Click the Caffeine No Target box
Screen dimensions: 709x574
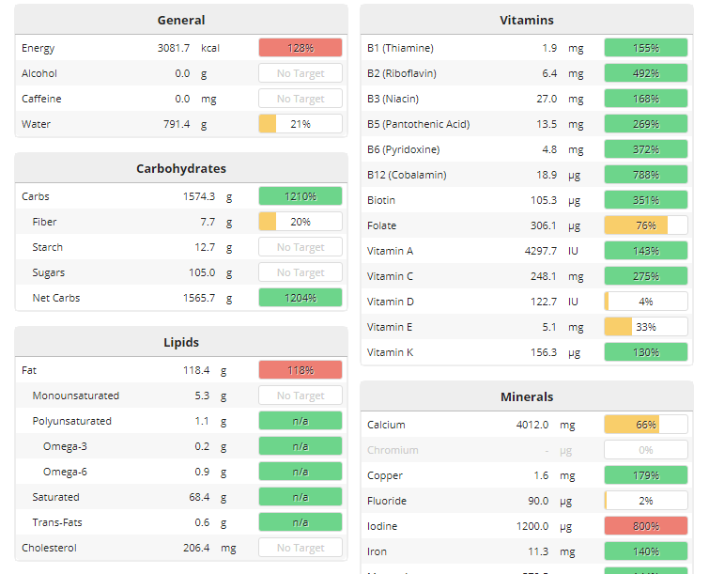pos(301,99)
